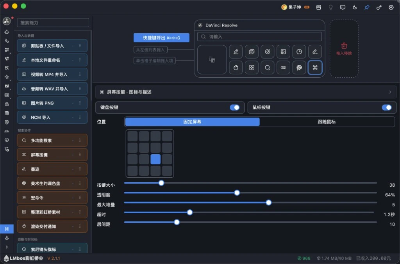The height and width of the screenshot is (264, 400).
Task: Click the 层间距 slider handle
Action: point(177,222)
